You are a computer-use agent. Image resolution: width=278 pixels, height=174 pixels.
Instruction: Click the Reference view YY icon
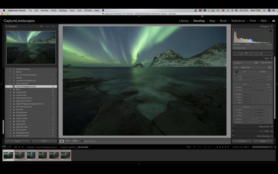(x=75, y=141)
